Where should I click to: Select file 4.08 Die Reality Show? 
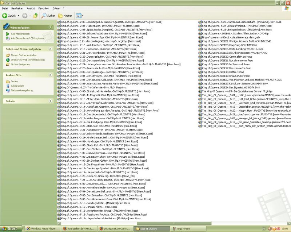click(x=103, y=157)
